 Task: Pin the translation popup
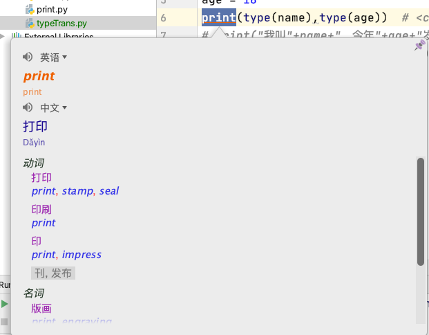coord(419,45)
